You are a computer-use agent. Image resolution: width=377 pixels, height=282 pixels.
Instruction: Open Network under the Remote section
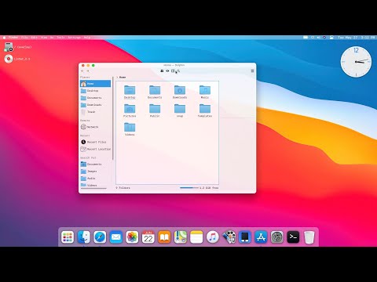point(95,127)
